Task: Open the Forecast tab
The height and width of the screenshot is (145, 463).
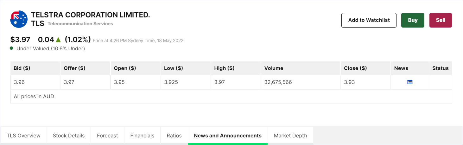Action: pyautogui.click(x=107, y=136)
